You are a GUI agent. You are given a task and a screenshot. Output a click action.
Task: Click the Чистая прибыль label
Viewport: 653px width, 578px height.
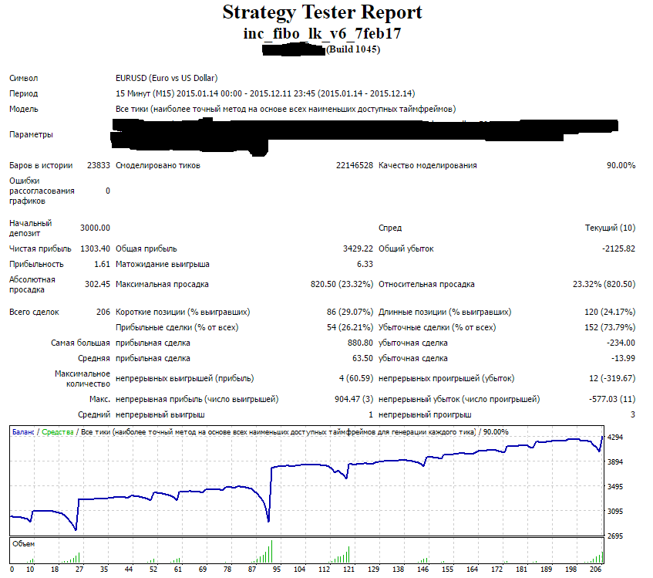click(40, 248)
